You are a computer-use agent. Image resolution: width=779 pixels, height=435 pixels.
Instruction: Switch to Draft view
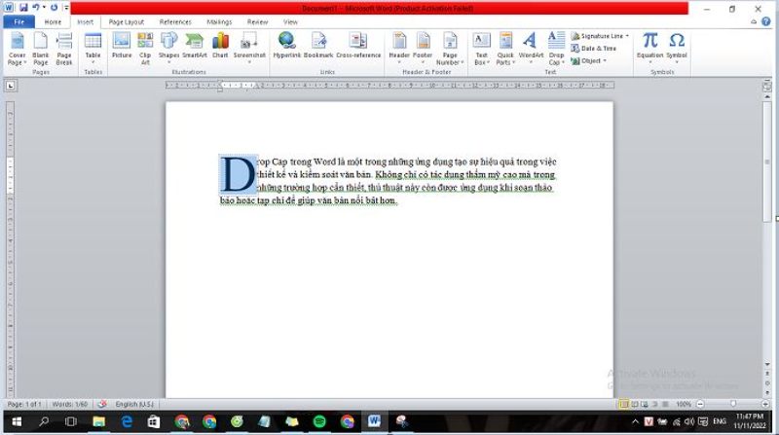[x=665, y=404]
